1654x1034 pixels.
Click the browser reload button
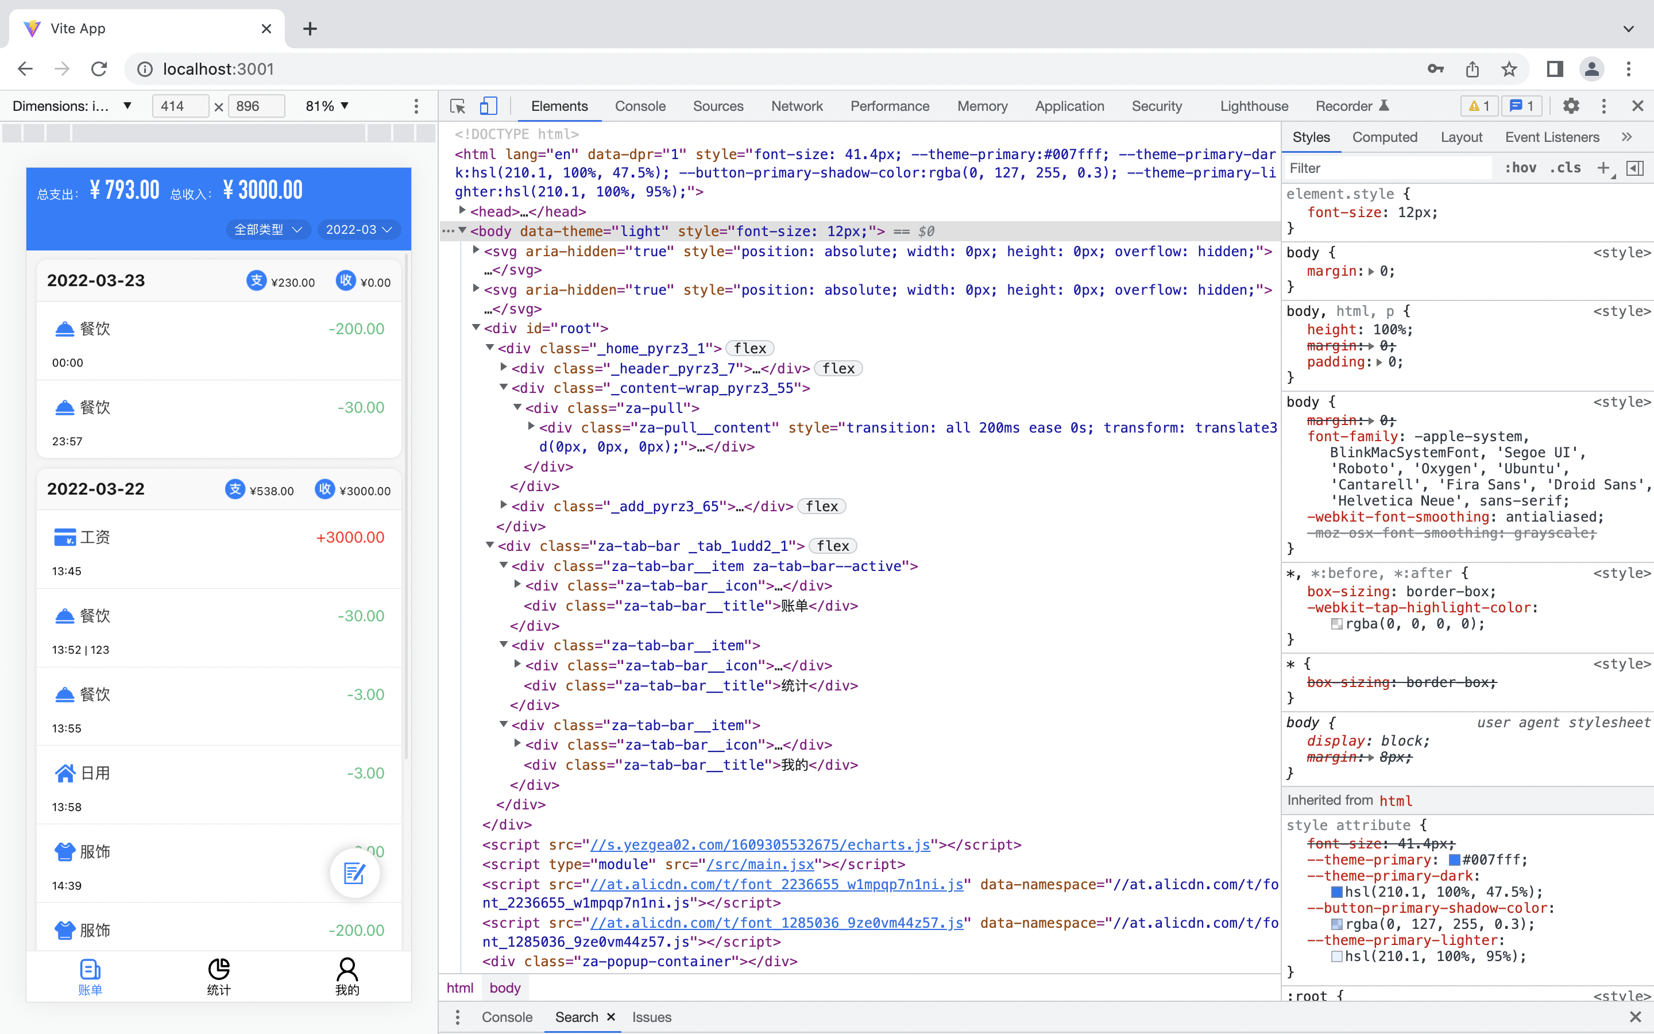99,69
